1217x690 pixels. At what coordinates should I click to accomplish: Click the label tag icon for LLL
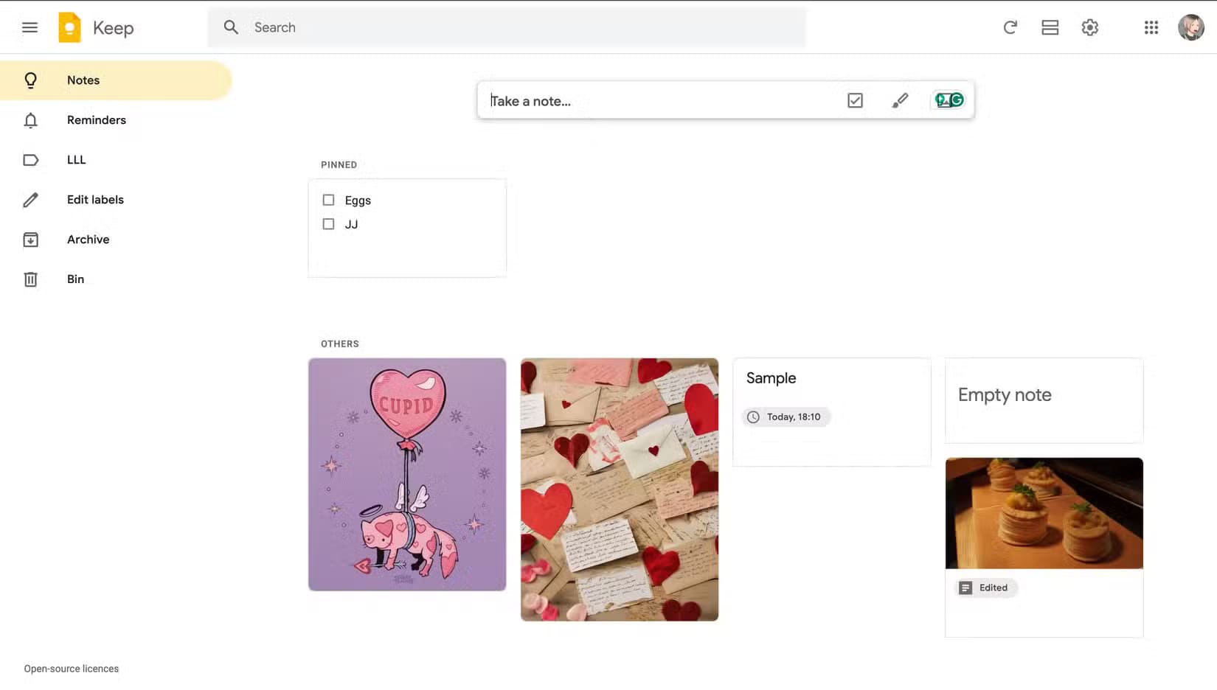coord(30,160)
